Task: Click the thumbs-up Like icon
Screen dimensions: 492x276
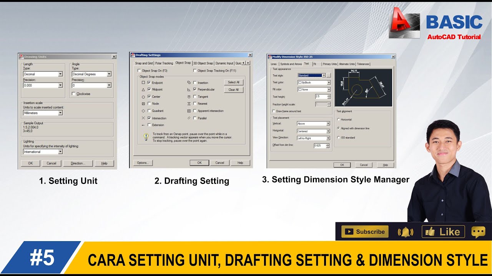Action: [430, 232]
